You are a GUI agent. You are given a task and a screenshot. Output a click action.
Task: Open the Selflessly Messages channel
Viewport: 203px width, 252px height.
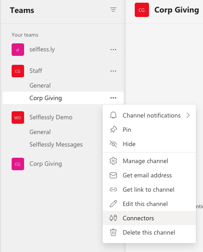coord(56,144)
